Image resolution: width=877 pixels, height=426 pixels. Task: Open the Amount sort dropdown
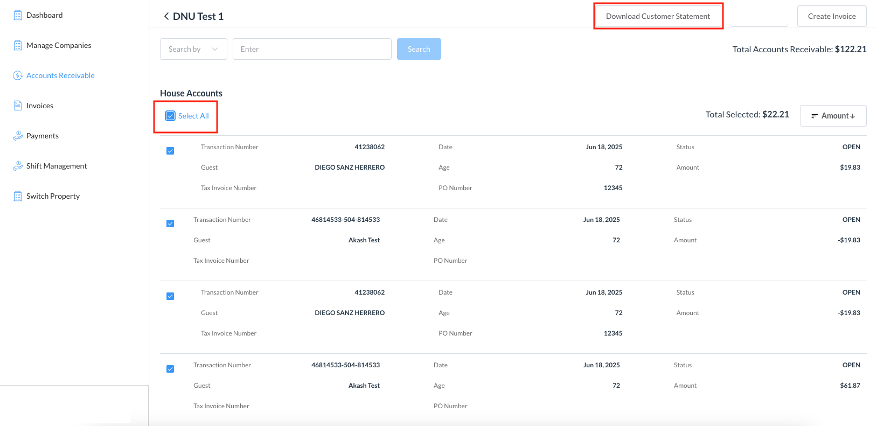click(x=833, y=116)
